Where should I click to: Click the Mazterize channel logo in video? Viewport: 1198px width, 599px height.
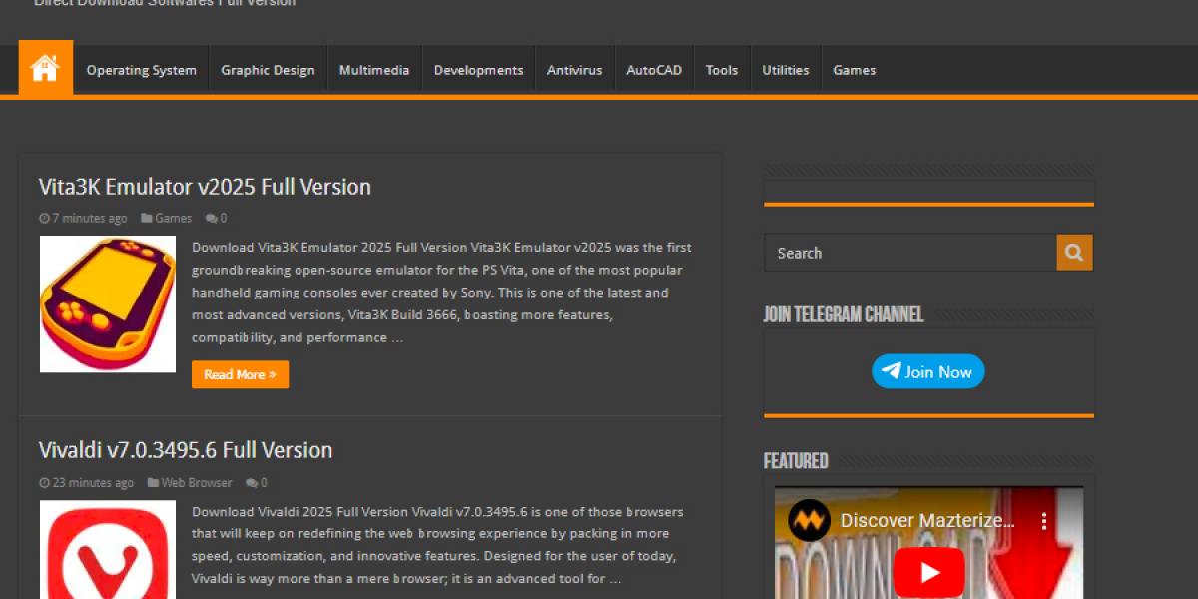(809, 521)
